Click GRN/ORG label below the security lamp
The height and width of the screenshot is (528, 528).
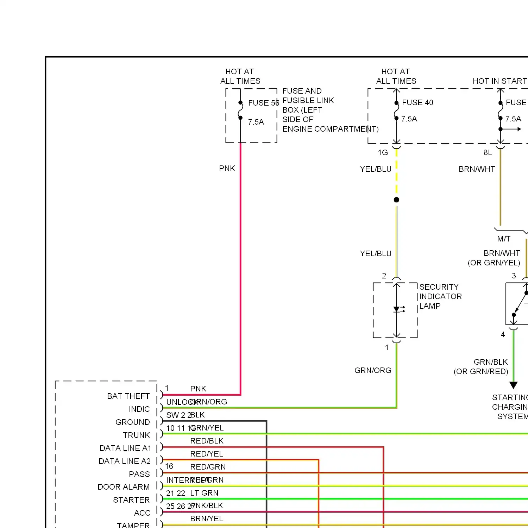coord(373,370)
